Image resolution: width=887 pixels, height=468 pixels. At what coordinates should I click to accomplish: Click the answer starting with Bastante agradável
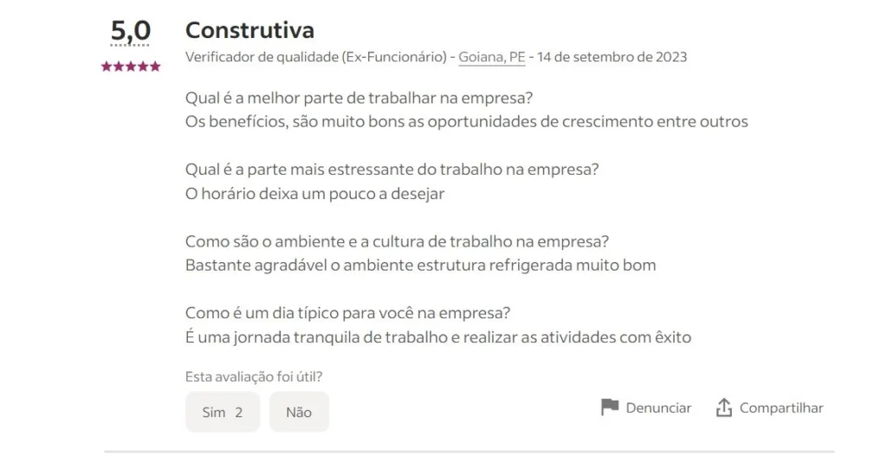(421, 266)
